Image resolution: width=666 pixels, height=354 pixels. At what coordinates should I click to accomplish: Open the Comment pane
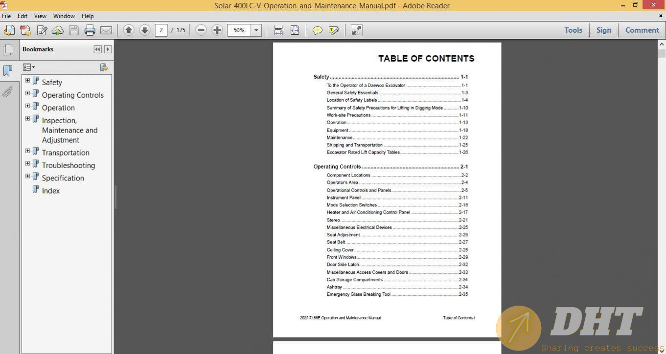coord(642,30)
